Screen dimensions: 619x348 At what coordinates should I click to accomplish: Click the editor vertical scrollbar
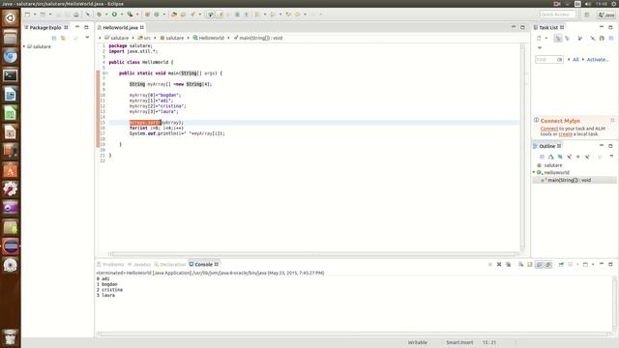(x=522, y=146)
